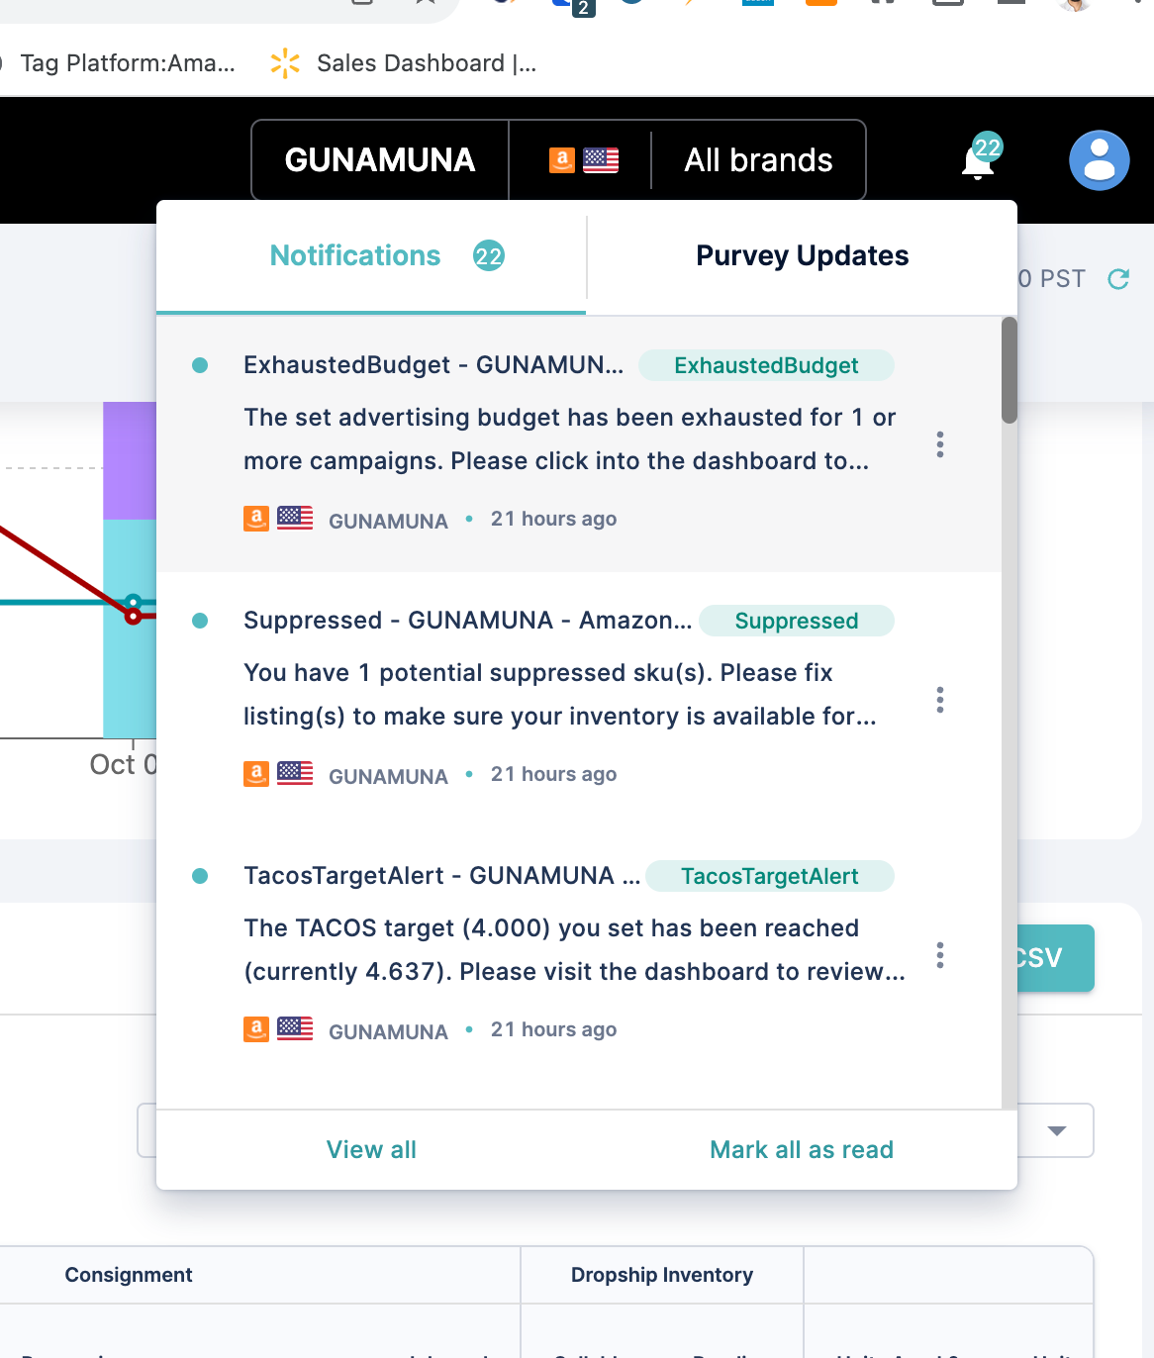Open the All brands selector
This screenshot has height=1358, width=1154.
(758, 160)
